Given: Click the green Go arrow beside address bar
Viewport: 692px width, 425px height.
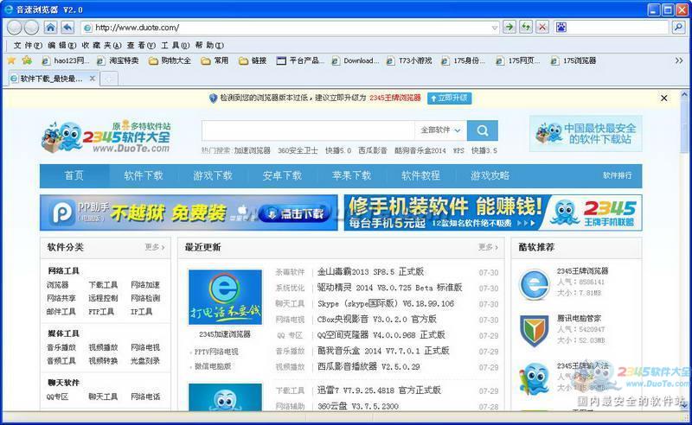Looking at the screenshot, I should (x=509, y=27).
